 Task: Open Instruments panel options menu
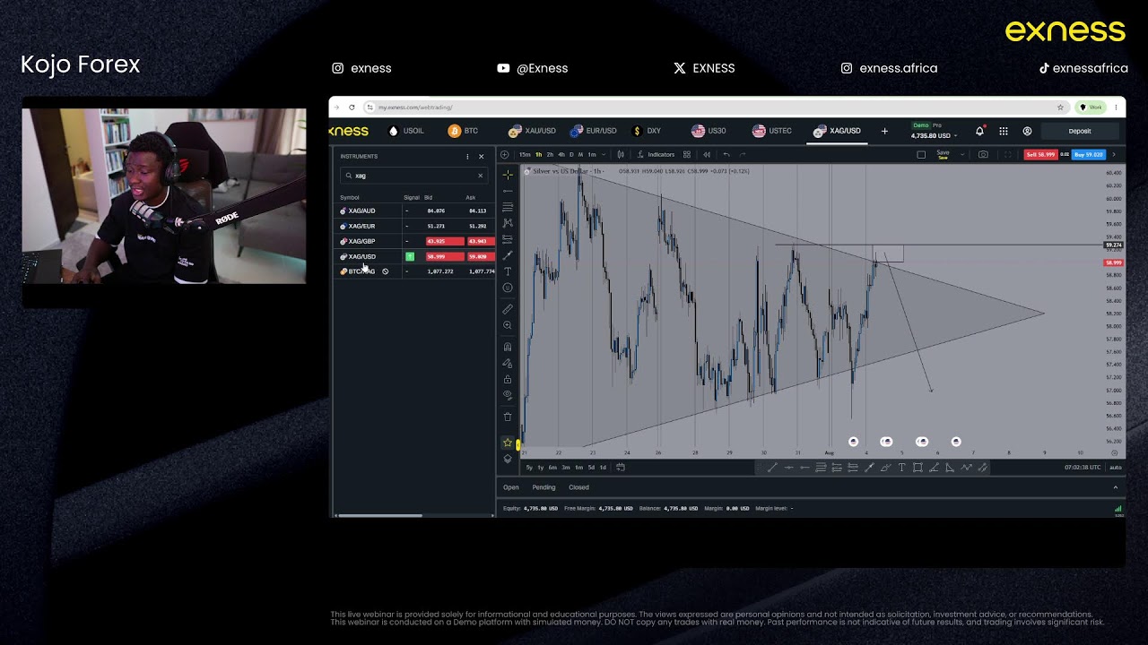467,156
